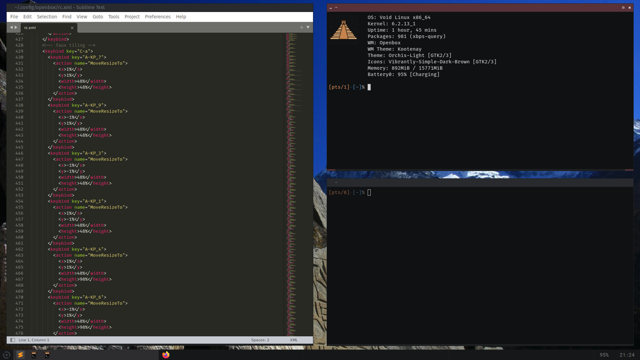Click the pyramid logo in the terminal
640x360 pixels.
(343, 30)
